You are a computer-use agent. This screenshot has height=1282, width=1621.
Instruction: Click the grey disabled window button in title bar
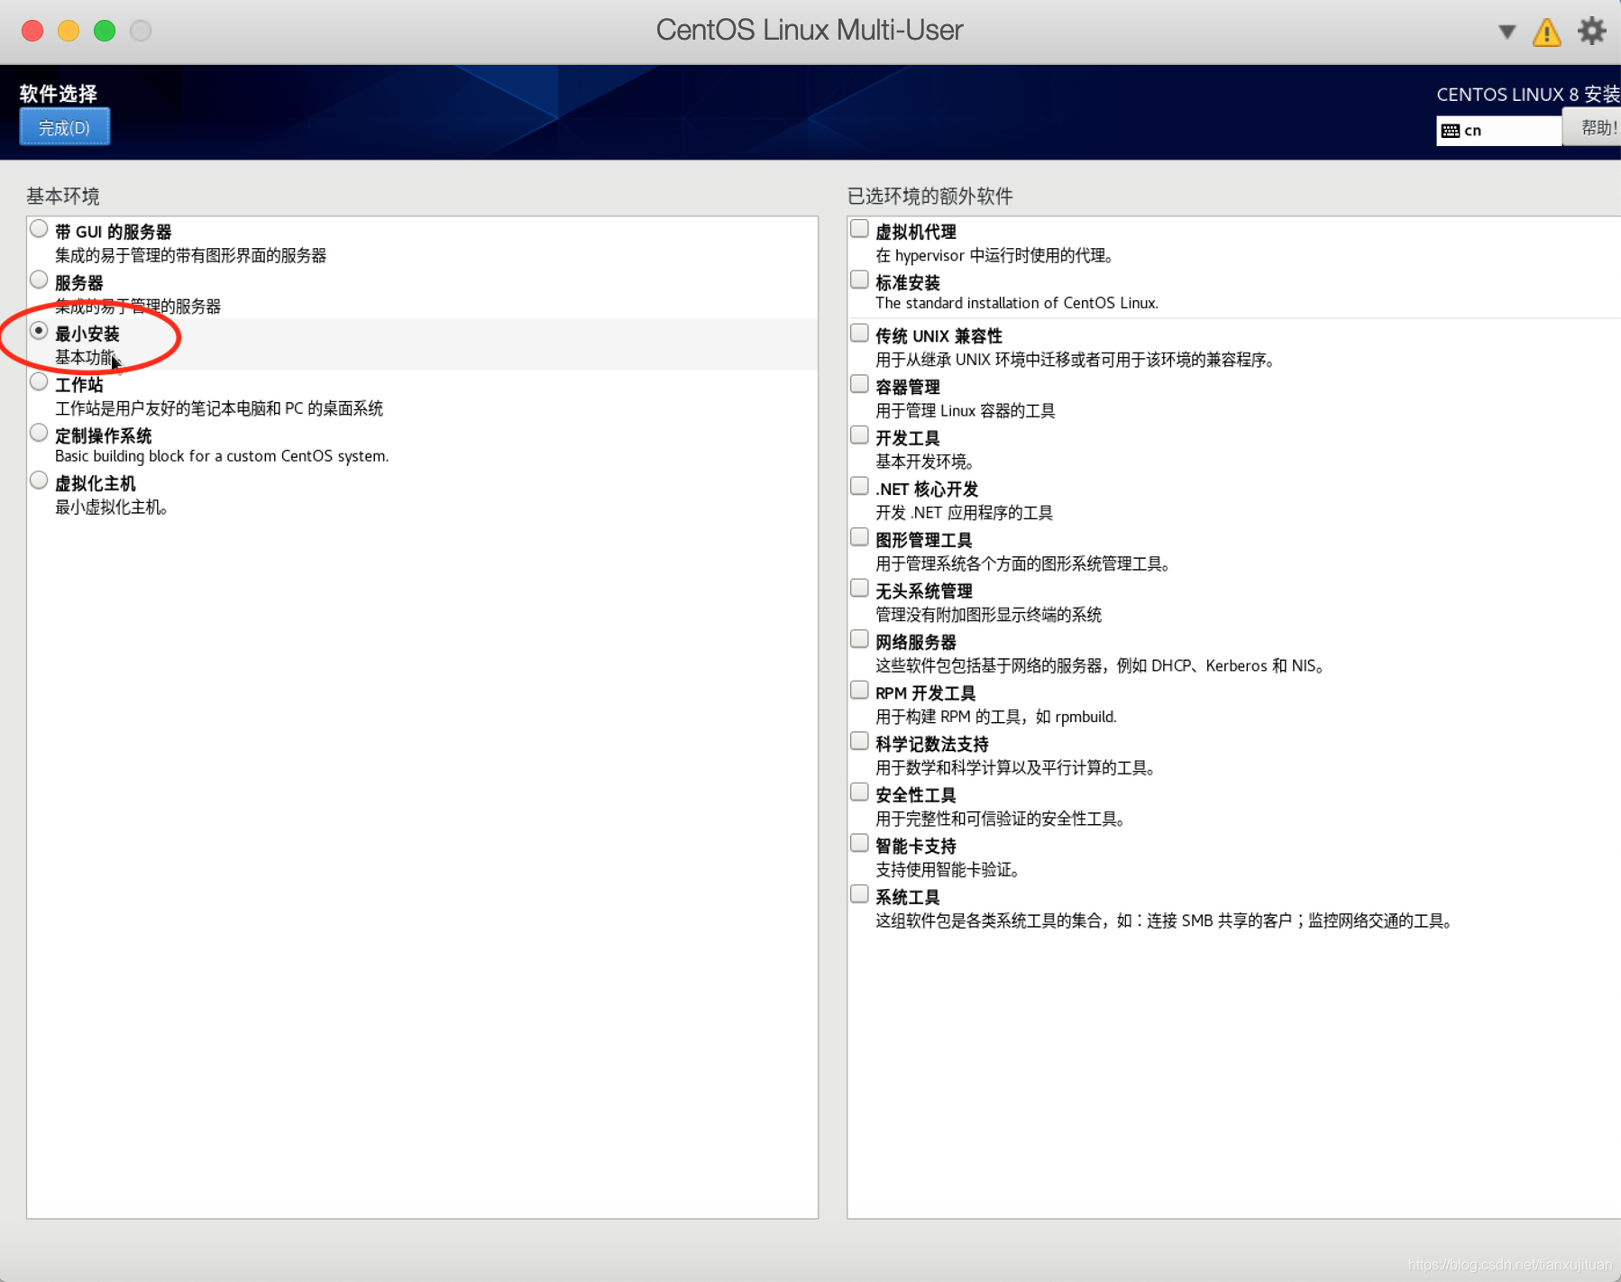[141, 31]
